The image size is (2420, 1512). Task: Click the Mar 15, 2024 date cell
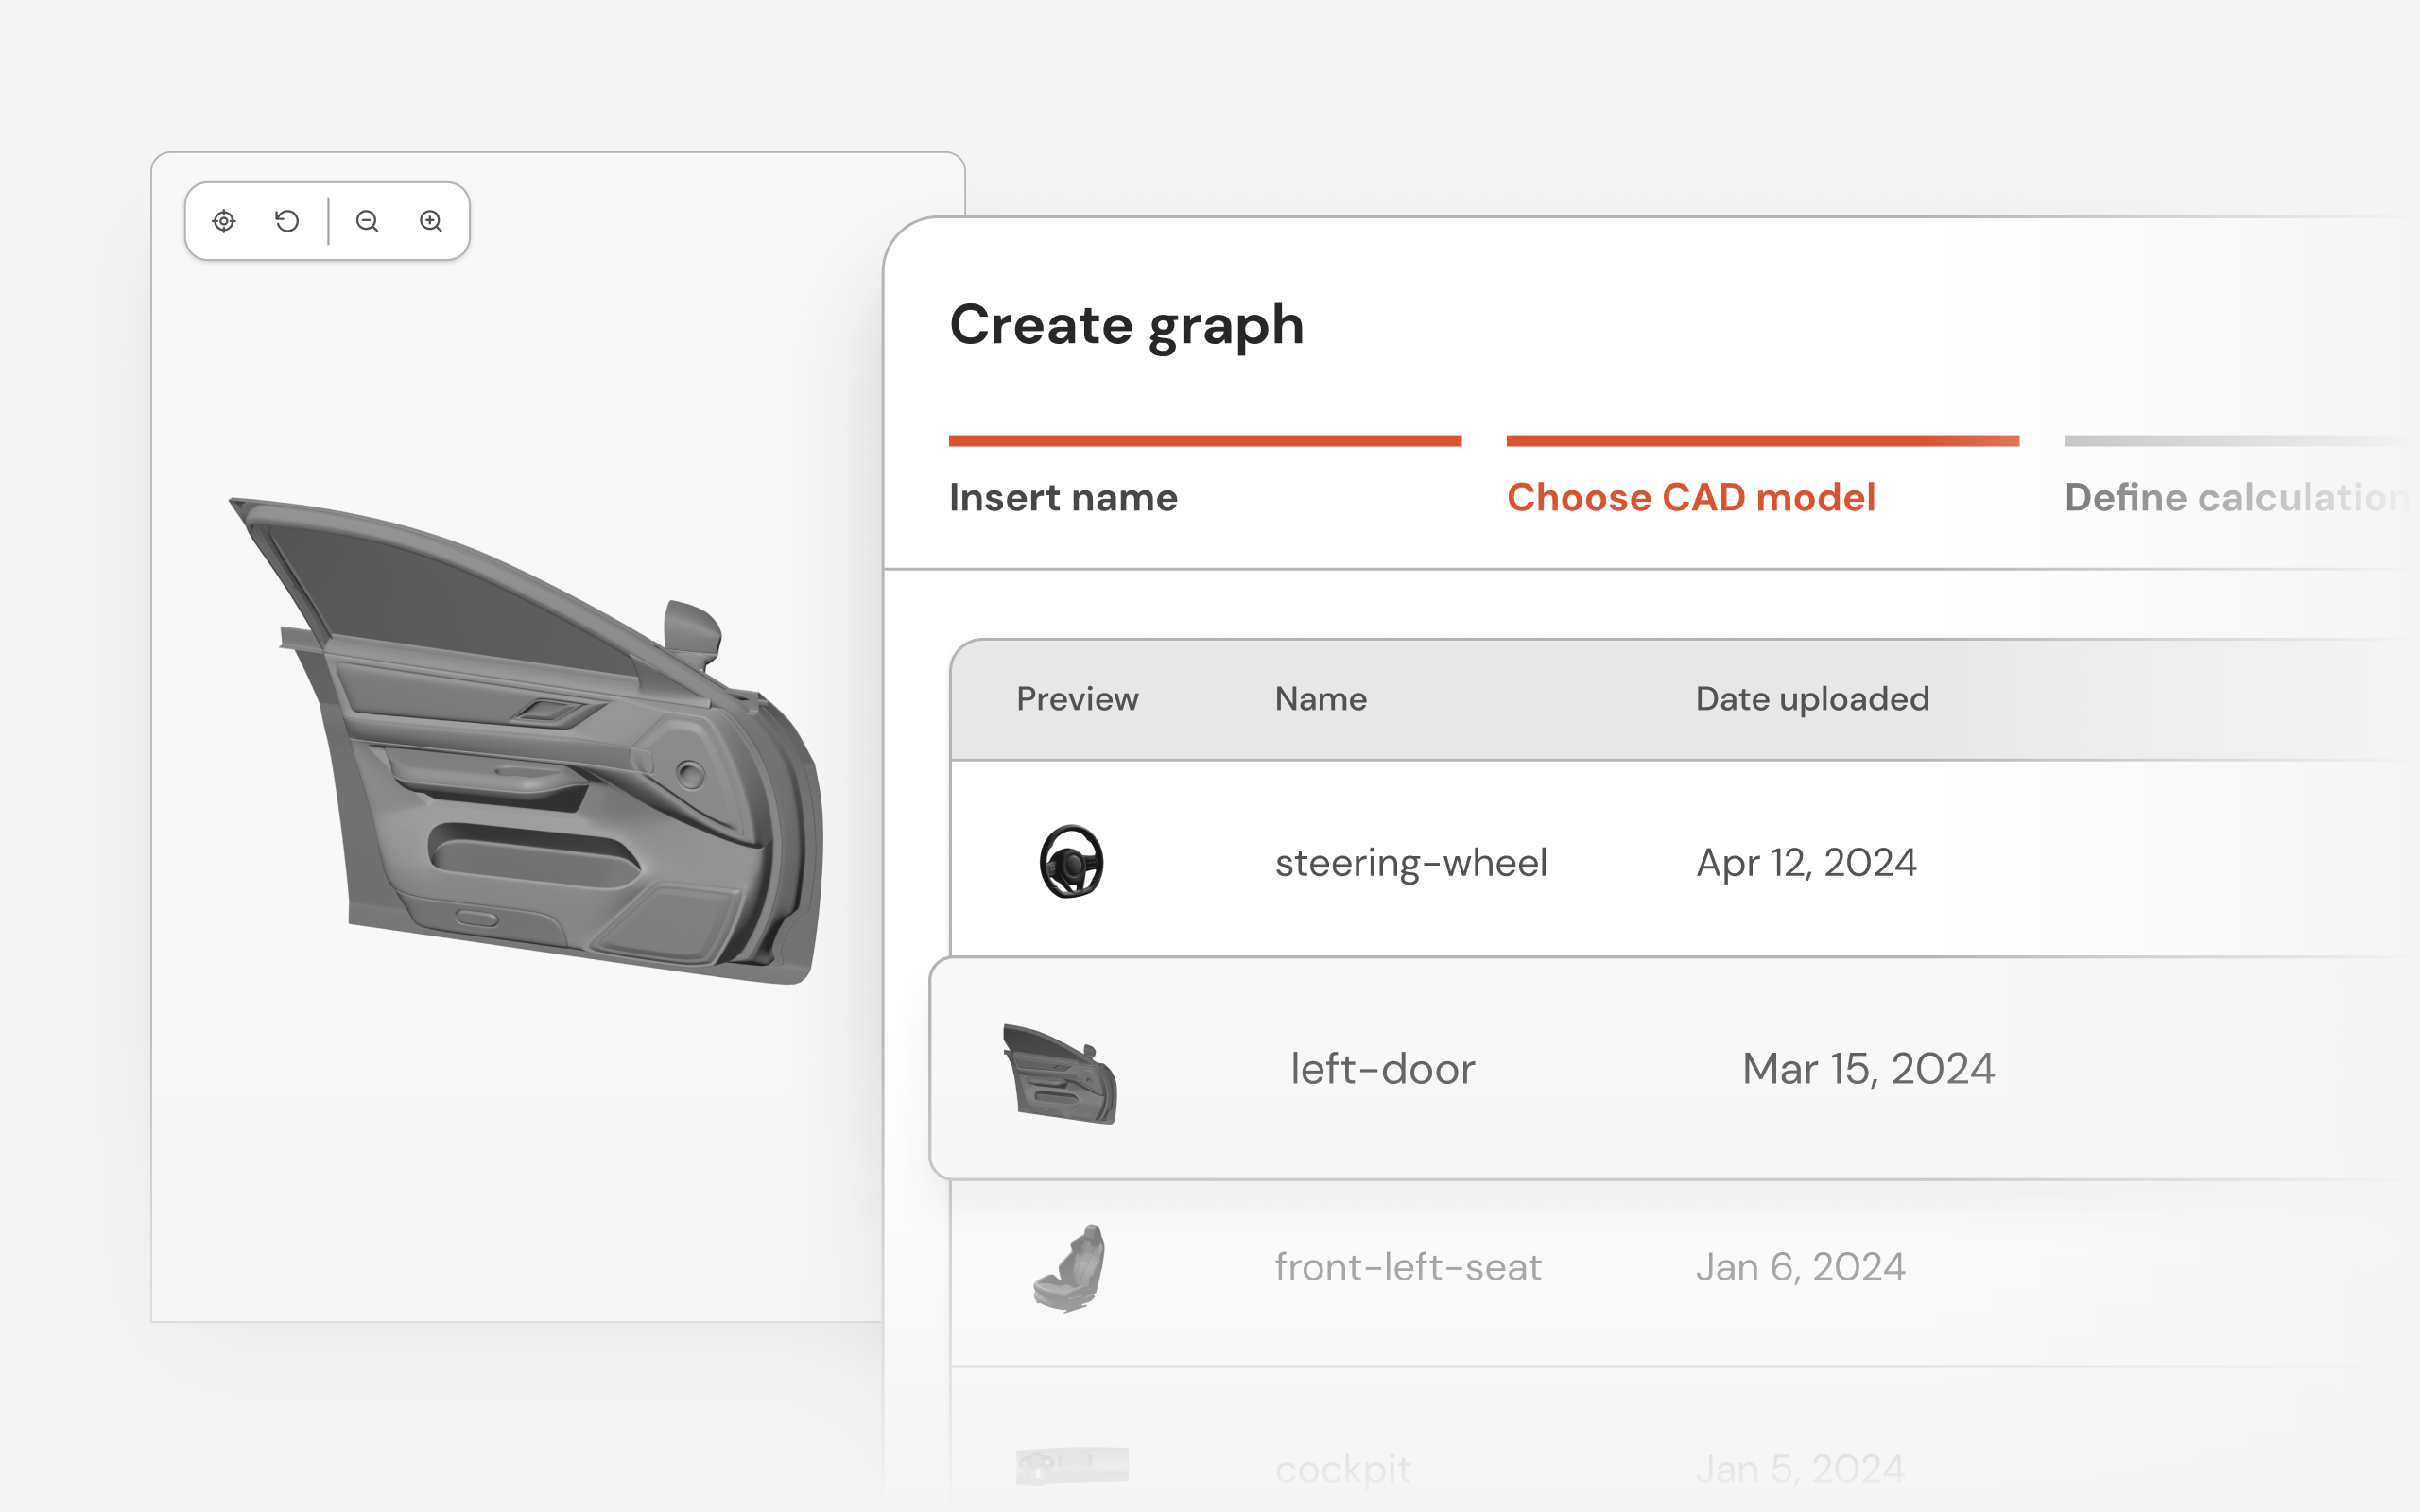(x=1868, y=1069)
